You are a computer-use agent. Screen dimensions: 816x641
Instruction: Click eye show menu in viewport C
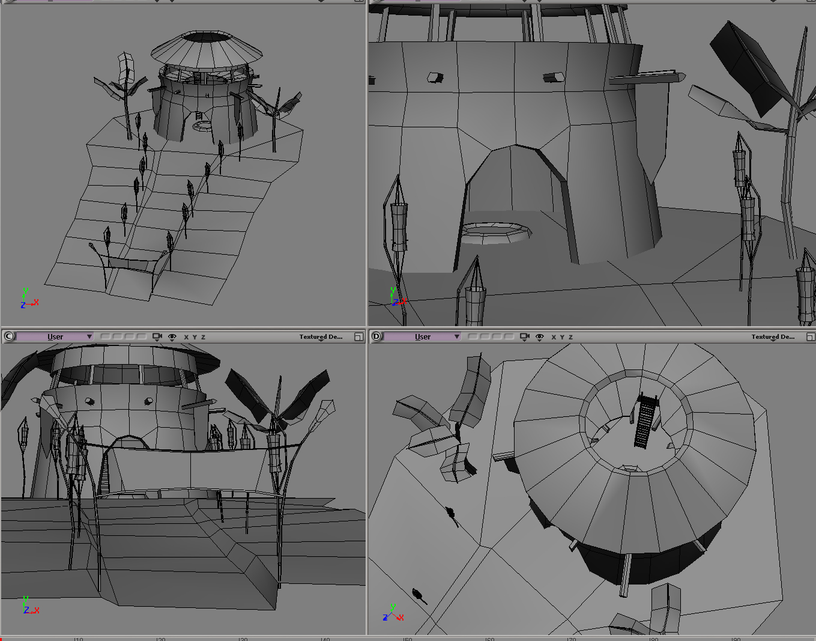[x=172, y=337]
